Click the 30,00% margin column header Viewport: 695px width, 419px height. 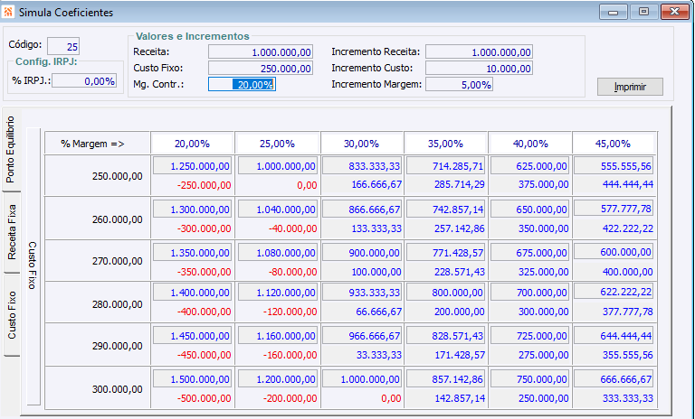(x=361, y=144)
